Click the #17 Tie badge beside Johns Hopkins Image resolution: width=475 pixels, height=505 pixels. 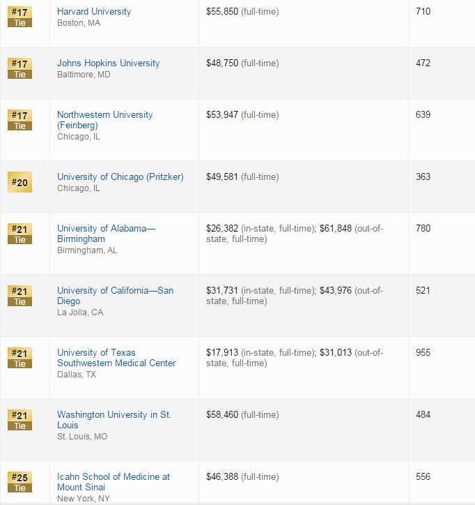click(20, 69)
